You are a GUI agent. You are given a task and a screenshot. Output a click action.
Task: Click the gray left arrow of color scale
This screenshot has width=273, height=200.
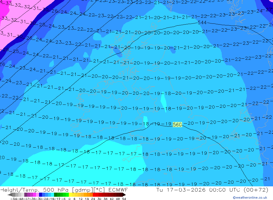pos(10,195)
